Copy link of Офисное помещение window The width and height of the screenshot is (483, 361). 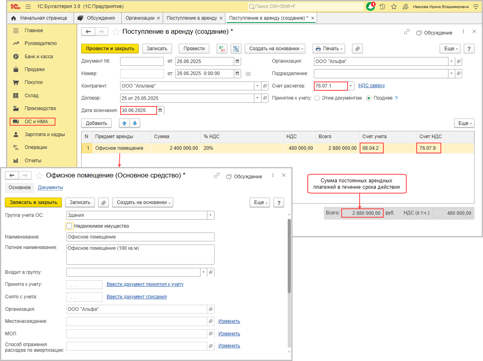pyautogui.click(x=217, y=175)
